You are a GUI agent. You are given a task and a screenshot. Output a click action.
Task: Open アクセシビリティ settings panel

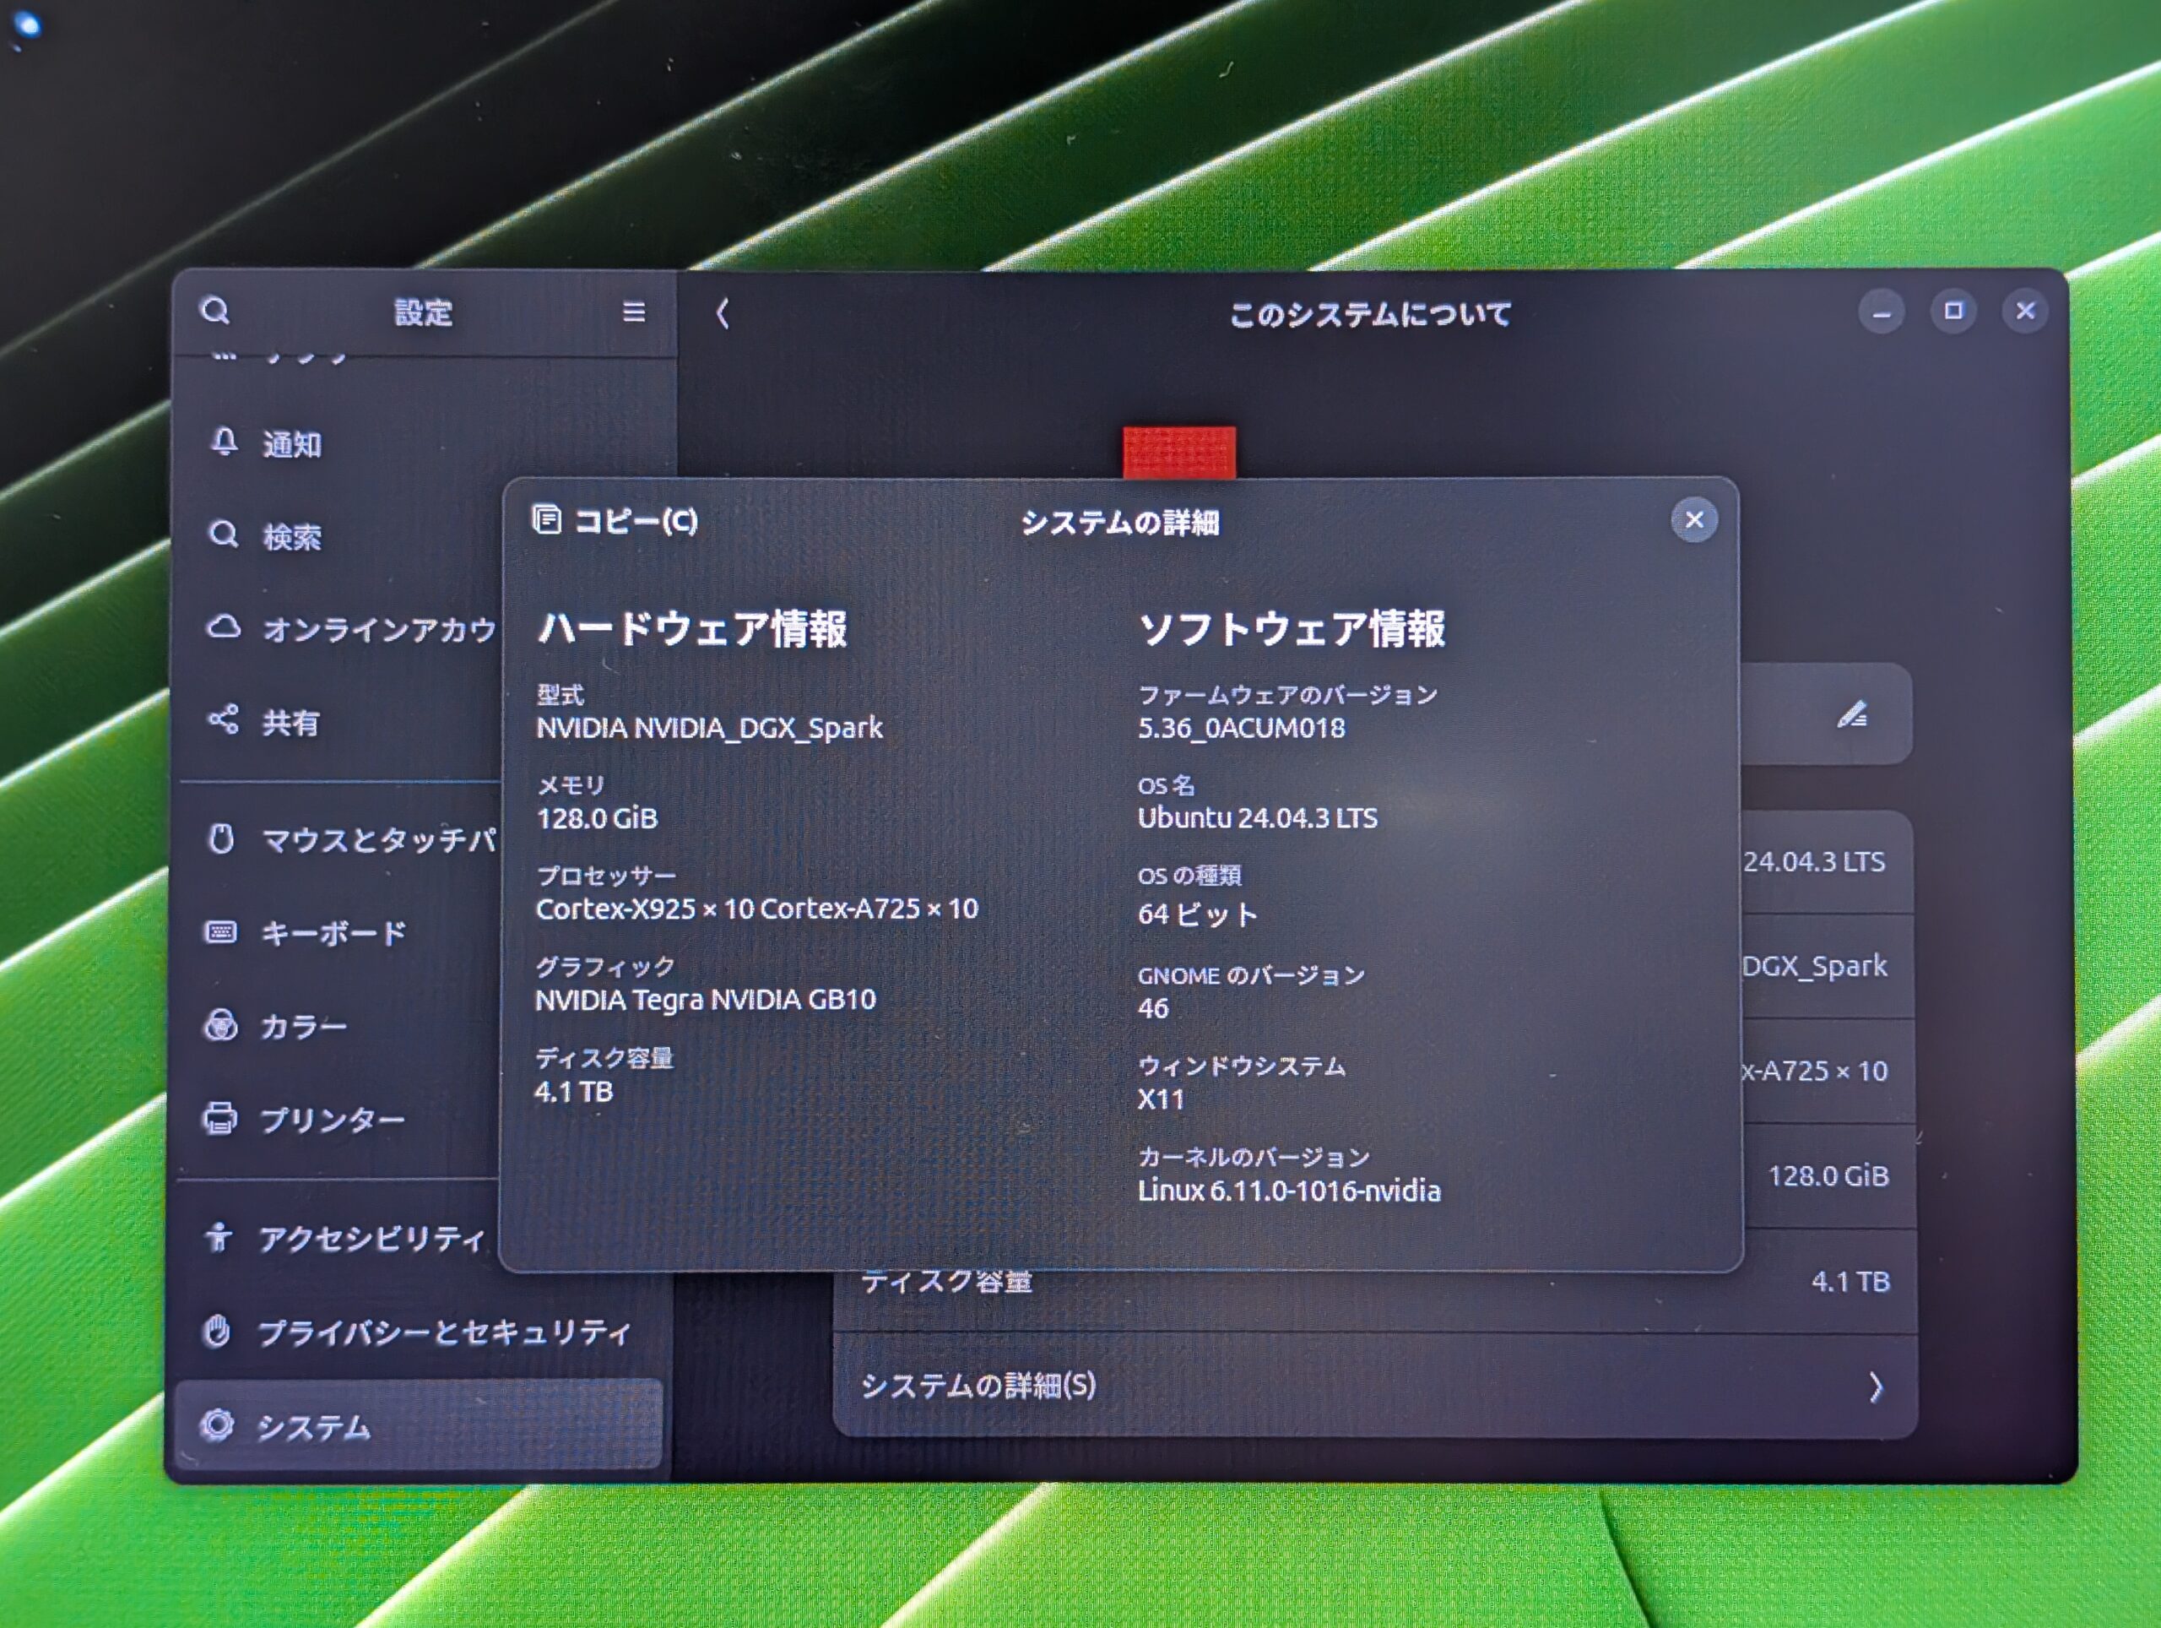pos(371,1239)
